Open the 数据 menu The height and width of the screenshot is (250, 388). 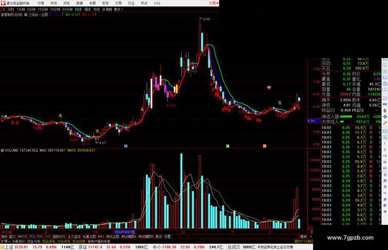80,3
